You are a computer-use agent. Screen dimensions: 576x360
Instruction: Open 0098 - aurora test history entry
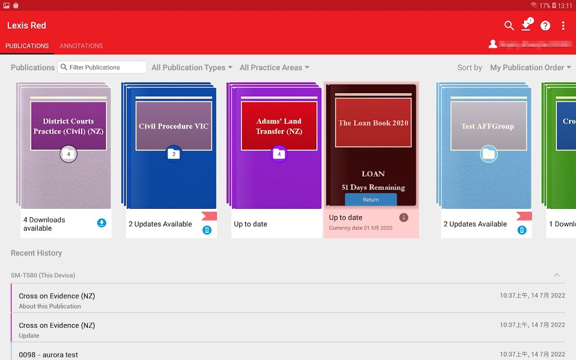click(x=288, y=351)
